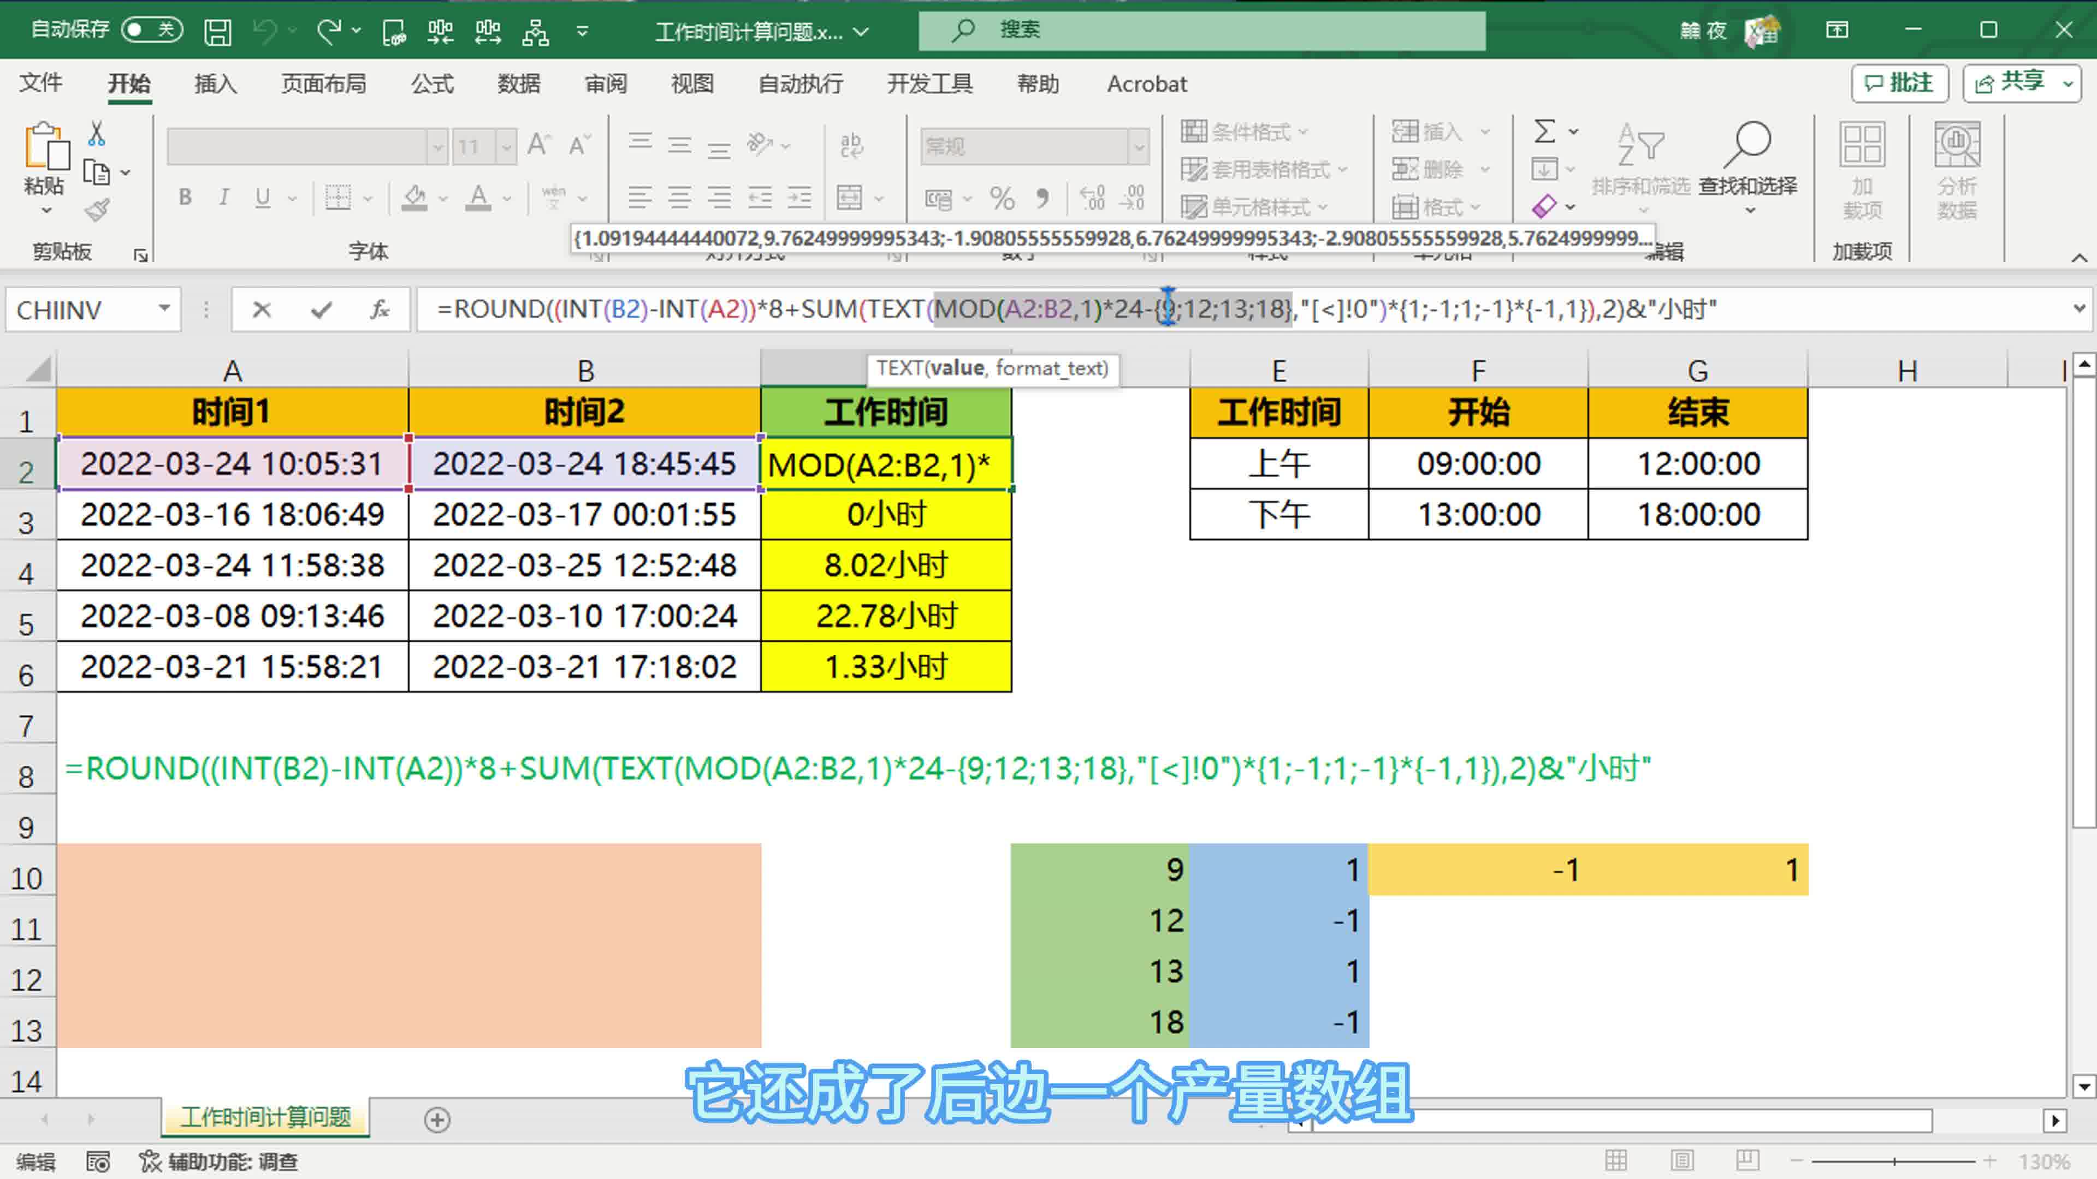Image resolution: width=2097 pixels, height=1179 pixels.
Task: Click the Merge and Center icon
Action: click(849, 198)
